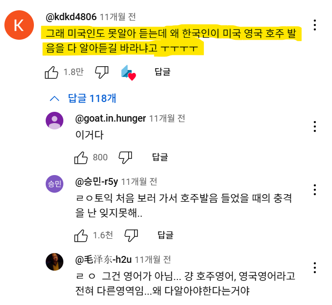Like the reply by @승민-r5y

[81, 235]
